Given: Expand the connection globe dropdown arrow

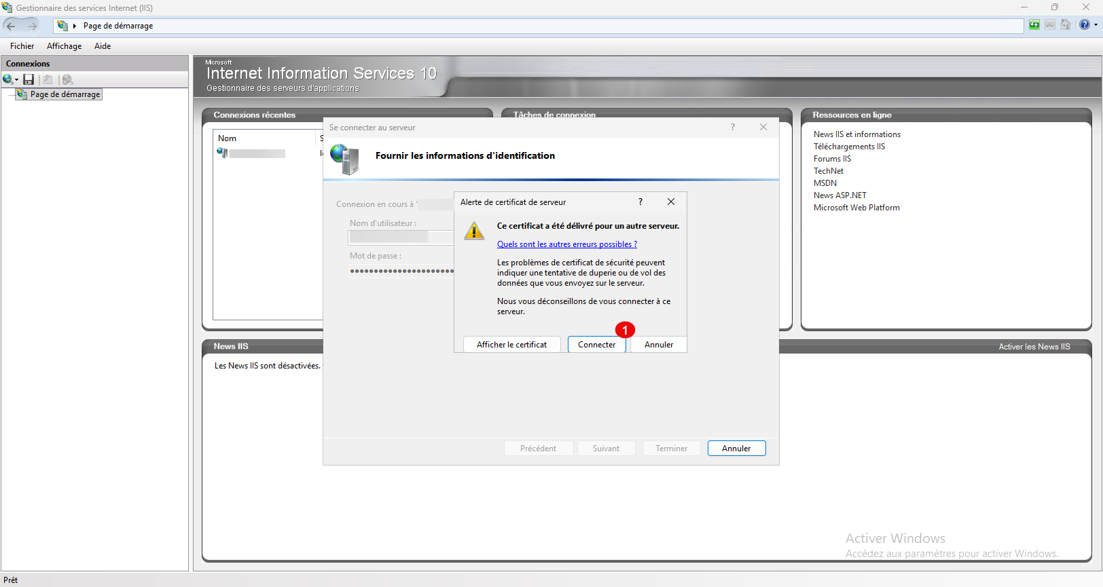Looking at the screenshot, I should (x=16, y=80).
